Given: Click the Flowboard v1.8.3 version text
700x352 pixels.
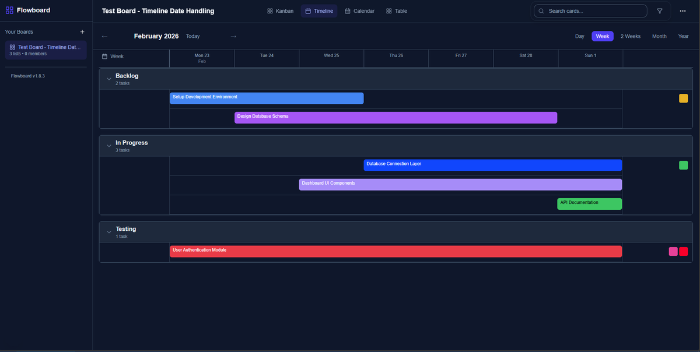Looking at the screenshot, I should click(28, 76).
